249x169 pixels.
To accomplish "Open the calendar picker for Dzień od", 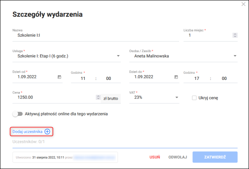I will pyautogui.click(x=59, y=77).
